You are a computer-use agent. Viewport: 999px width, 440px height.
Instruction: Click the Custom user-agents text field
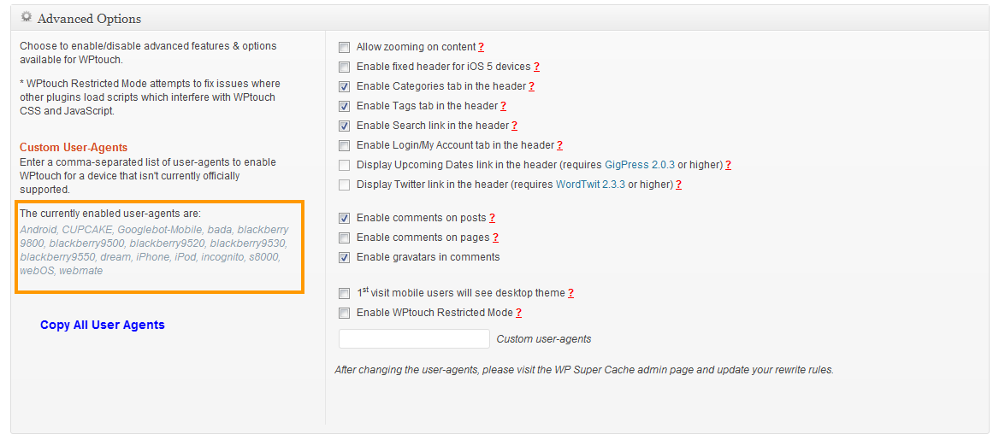(x=414, y=339)
